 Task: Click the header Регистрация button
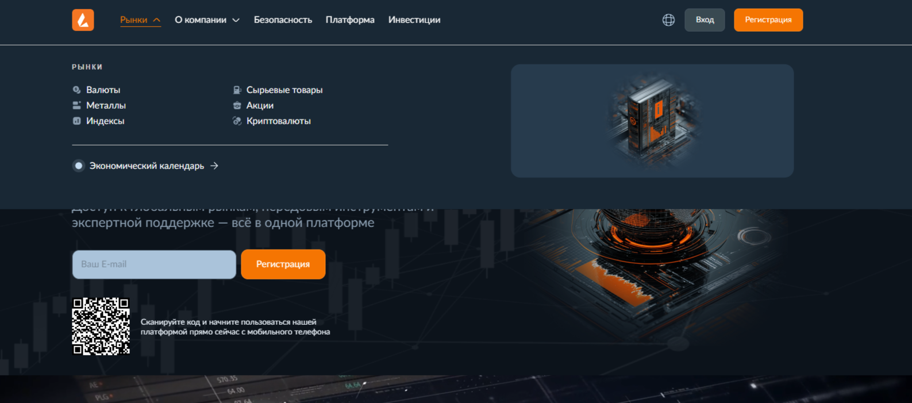pos(768,20)
